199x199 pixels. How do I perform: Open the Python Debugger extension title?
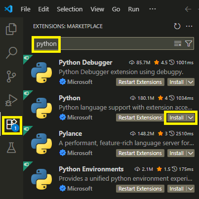tap(85, 63)
